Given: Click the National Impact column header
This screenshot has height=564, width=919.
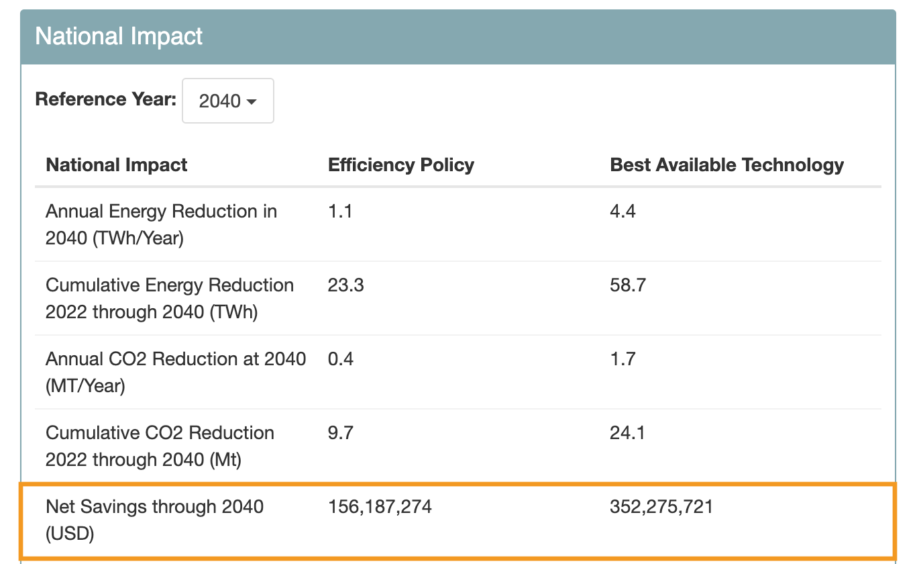Looking at the screenshot, I should [x=117, y=165].
